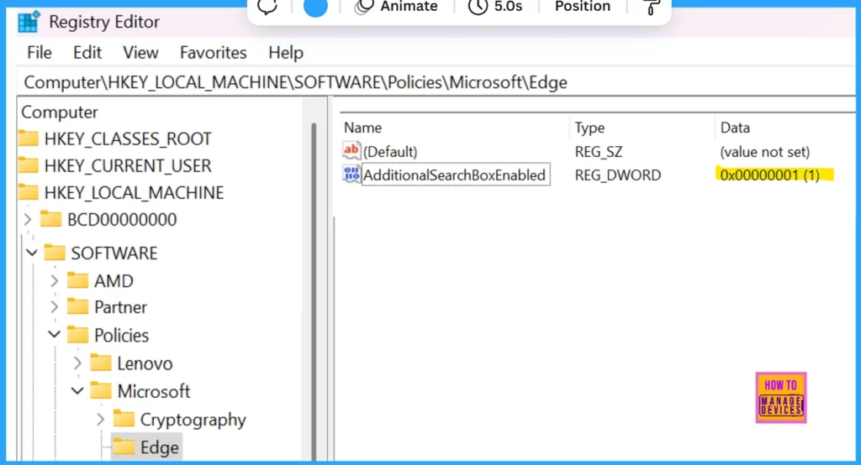
Task: Click the lasso icon in overlay toolbar
Action: [x=268, y=7]
